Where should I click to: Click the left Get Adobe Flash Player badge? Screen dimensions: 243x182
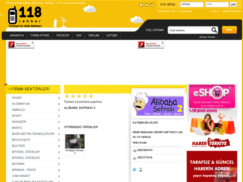21,45
